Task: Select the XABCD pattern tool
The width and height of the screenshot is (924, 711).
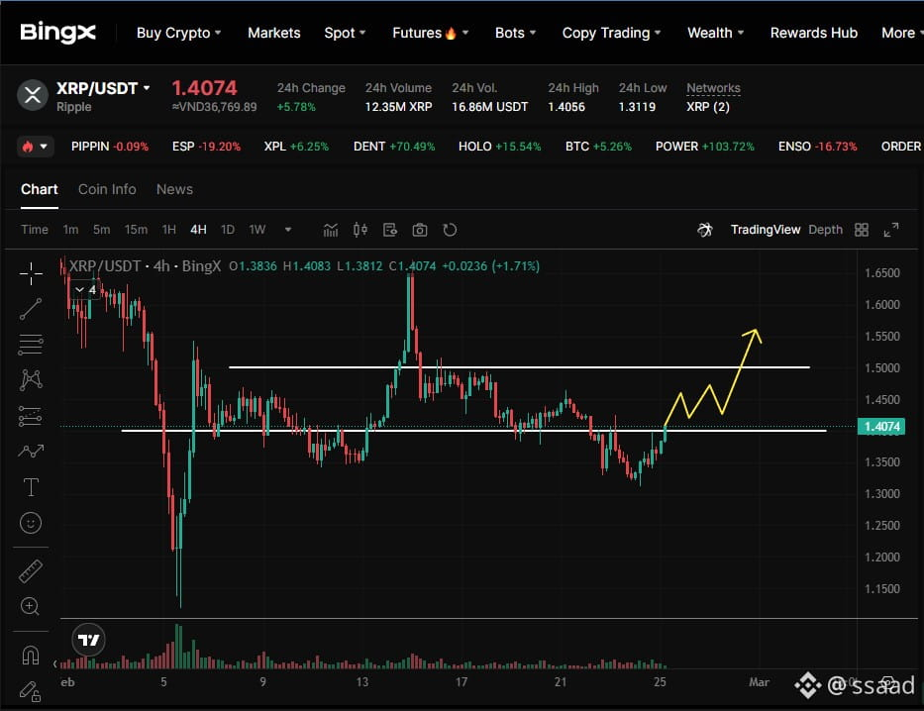Action: pos(31,380)
